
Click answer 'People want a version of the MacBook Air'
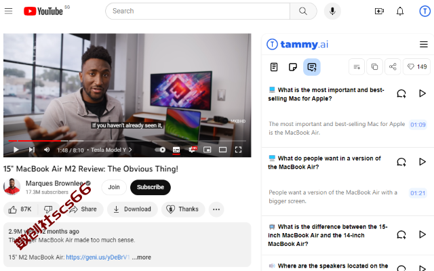click(333, 196)
